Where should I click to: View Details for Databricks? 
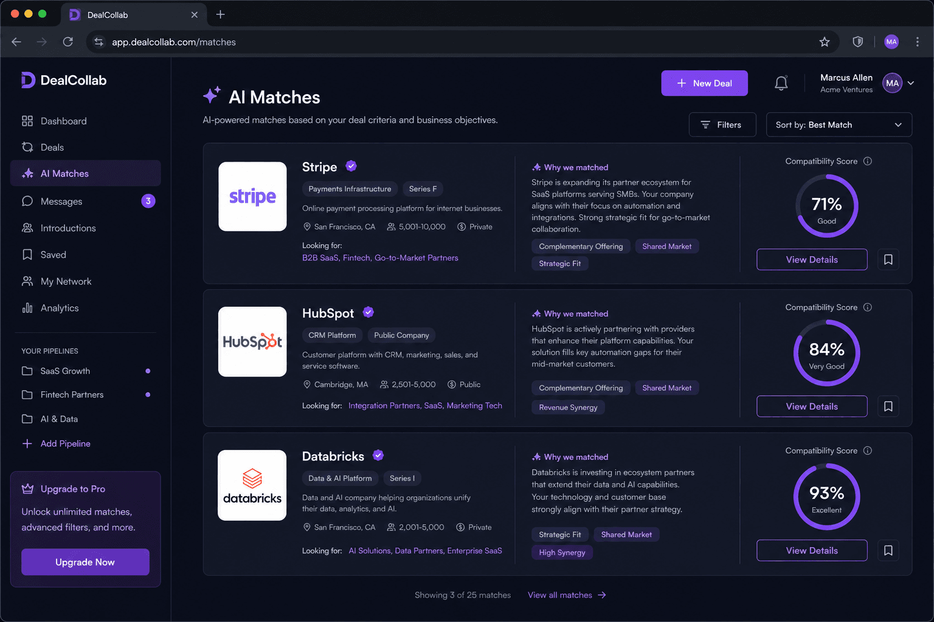(x=812, y=550)
